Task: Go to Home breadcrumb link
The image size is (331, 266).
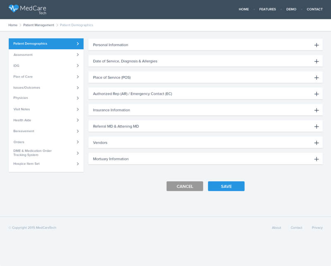Action: pyautogui.click(x=13, y=25)
